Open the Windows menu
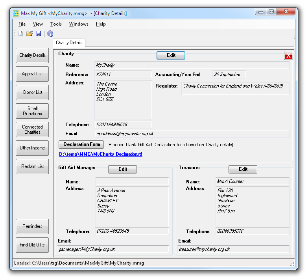308x278 pixels. coord(79,24)
